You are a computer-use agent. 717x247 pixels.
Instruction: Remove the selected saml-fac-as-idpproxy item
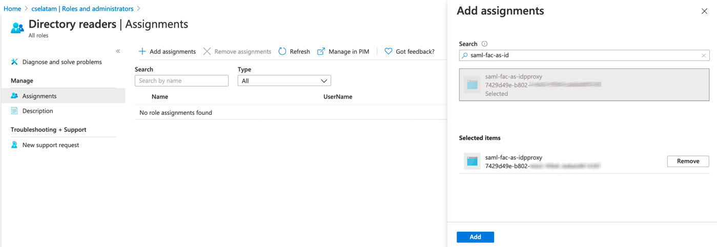(688, 161)
